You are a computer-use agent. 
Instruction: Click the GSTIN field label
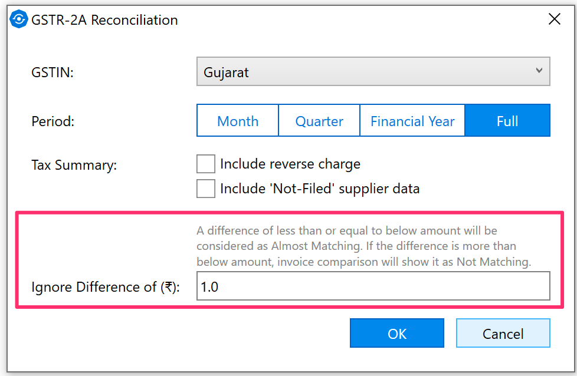pos(52,72)
